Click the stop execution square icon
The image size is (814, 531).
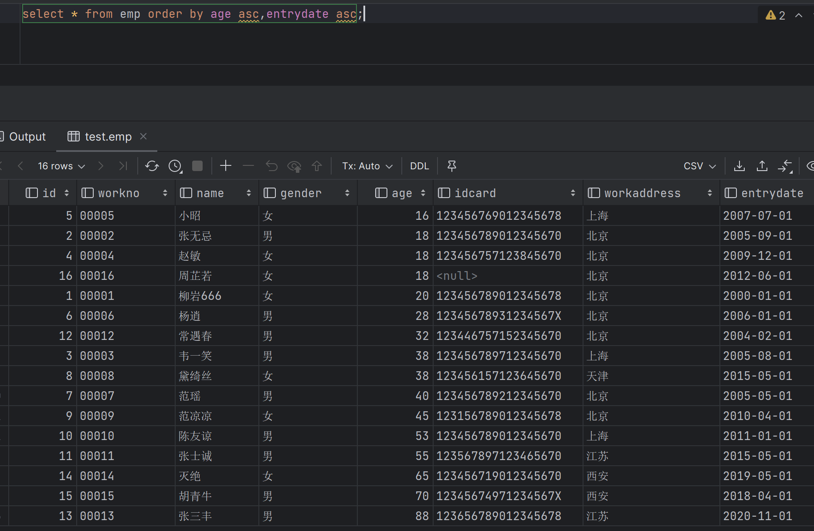[x=197, y=166]
